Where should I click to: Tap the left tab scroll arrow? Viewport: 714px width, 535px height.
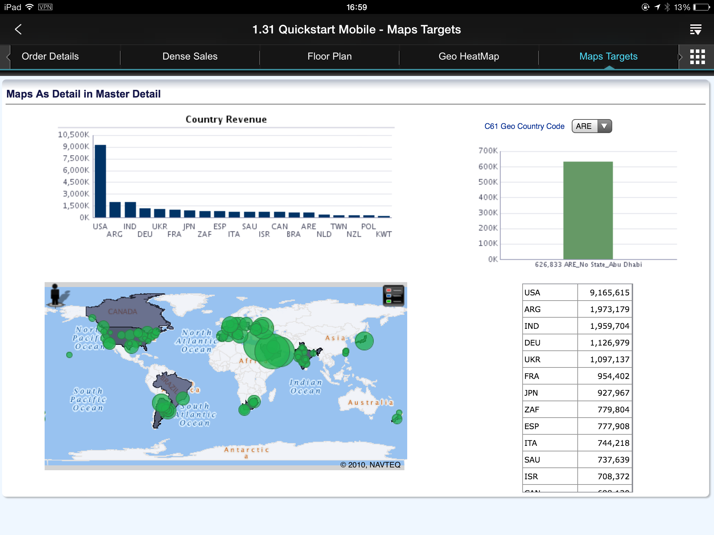pos(8,57)
